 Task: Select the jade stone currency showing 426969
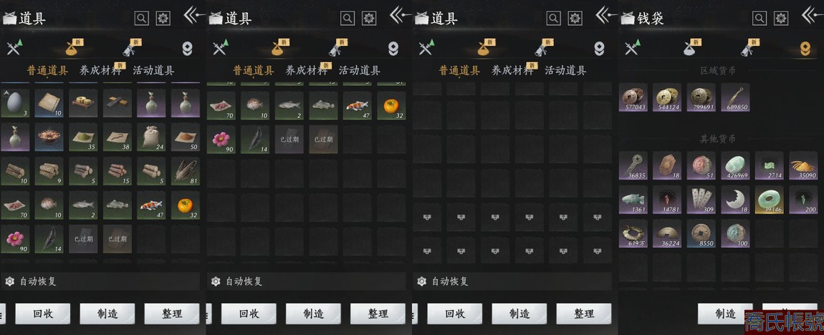click(734, 166)
